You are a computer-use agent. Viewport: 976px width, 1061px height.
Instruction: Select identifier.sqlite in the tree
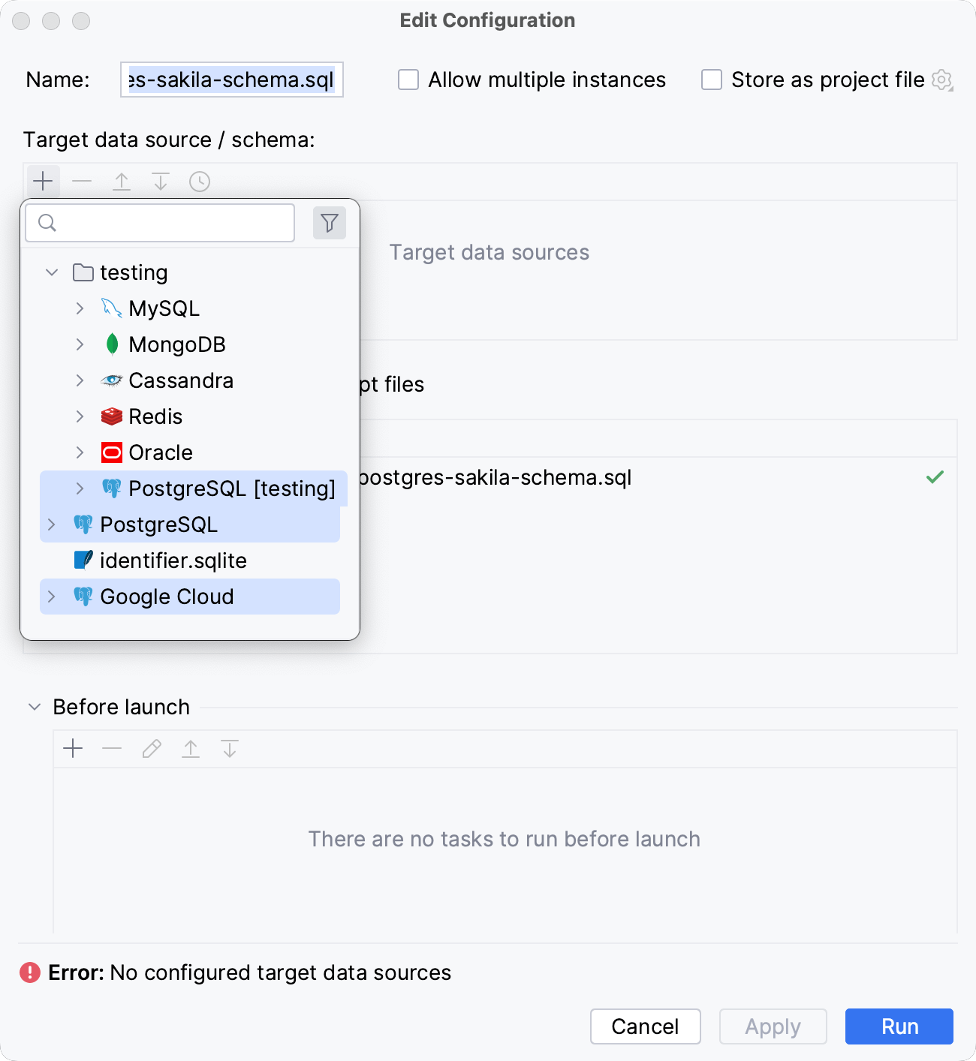coord(173,560)
